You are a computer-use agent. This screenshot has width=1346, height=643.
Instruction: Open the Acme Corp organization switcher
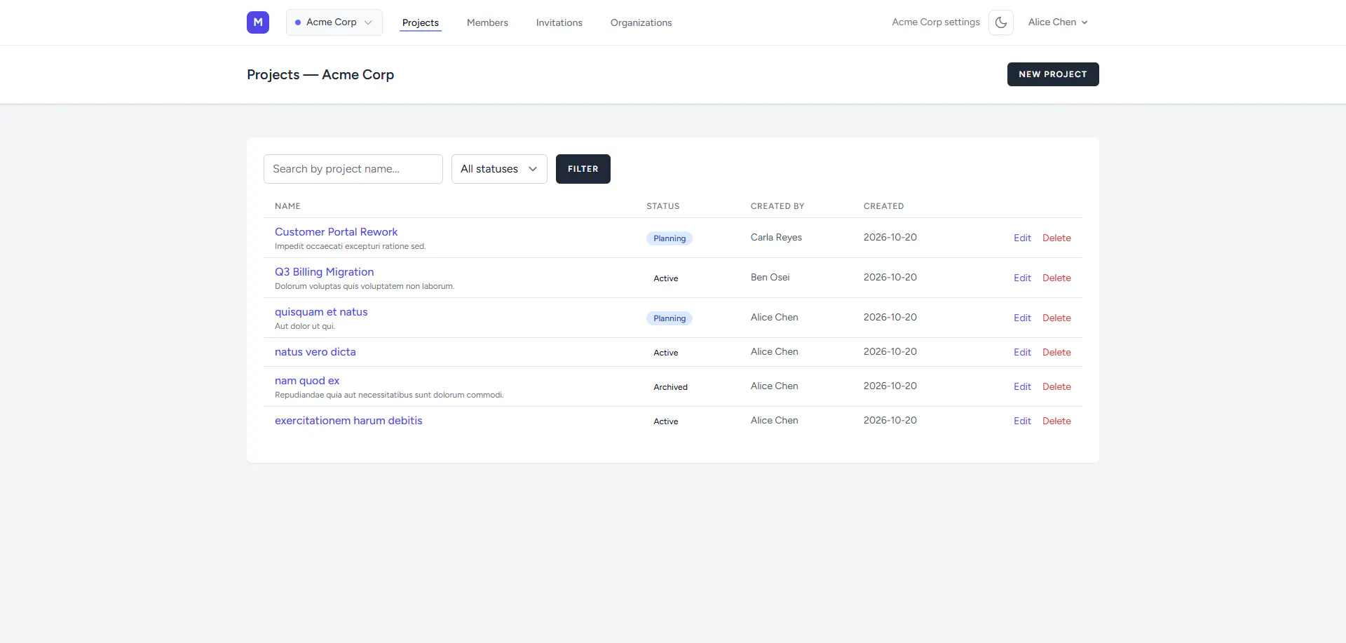334,22
